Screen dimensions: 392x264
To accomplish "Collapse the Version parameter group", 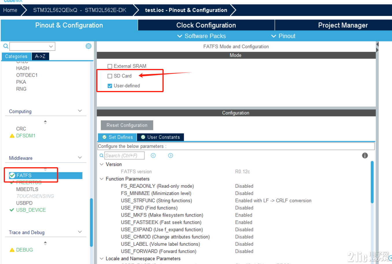I will click(x=101, y=164).
